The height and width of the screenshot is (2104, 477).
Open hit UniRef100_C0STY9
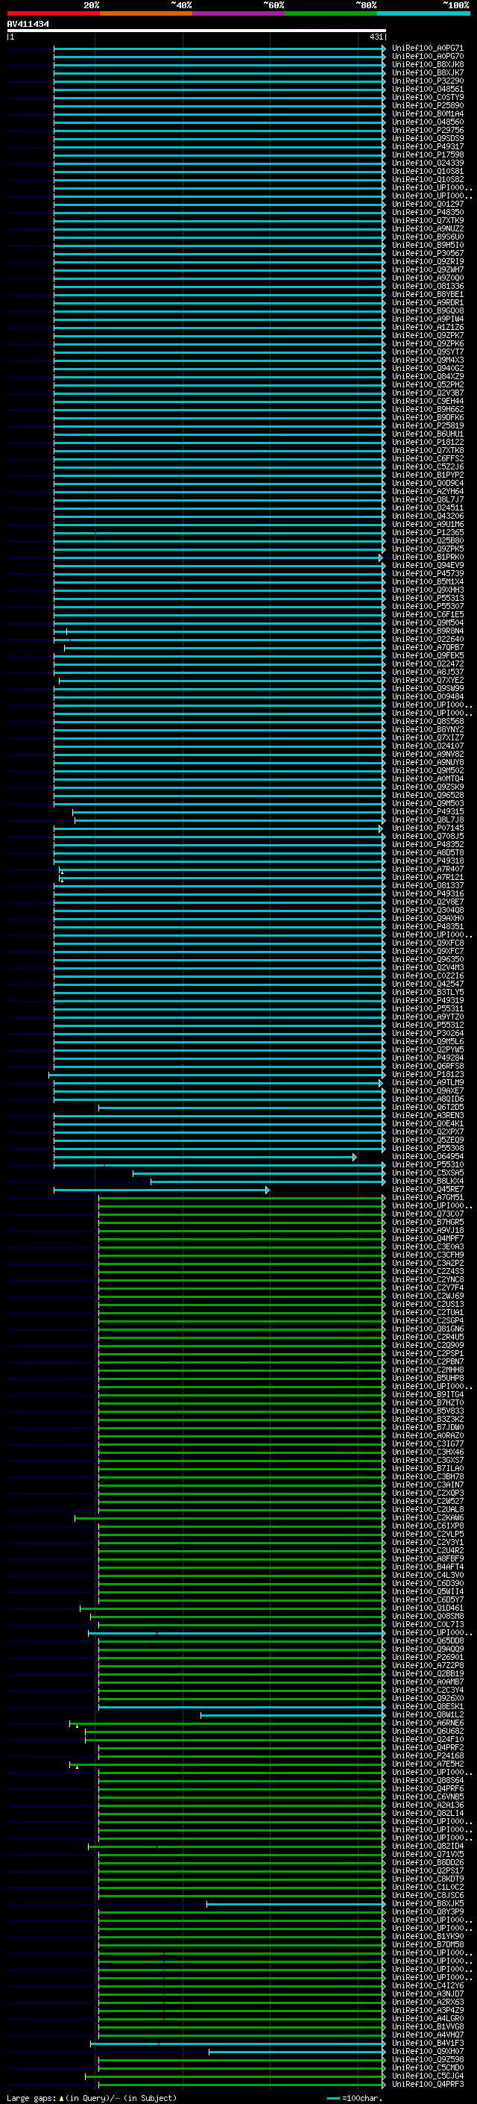tap(428, 97)
